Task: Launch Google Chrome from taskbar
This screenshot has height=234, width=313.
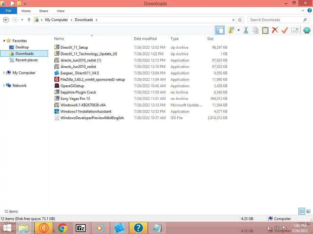Action: click(62, 228)
